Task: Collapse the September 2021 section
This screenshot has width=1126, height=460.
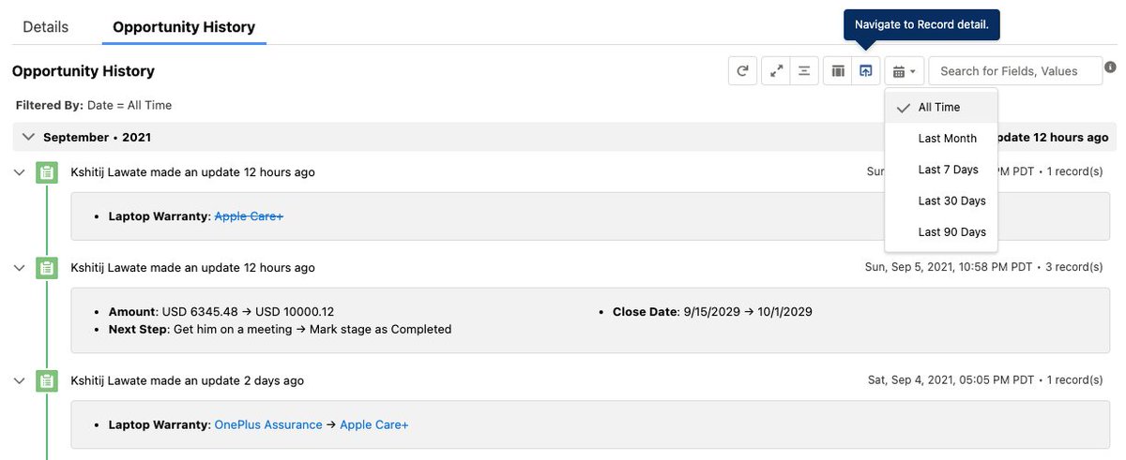Action: pyautogui.click(x=28, y=137)
